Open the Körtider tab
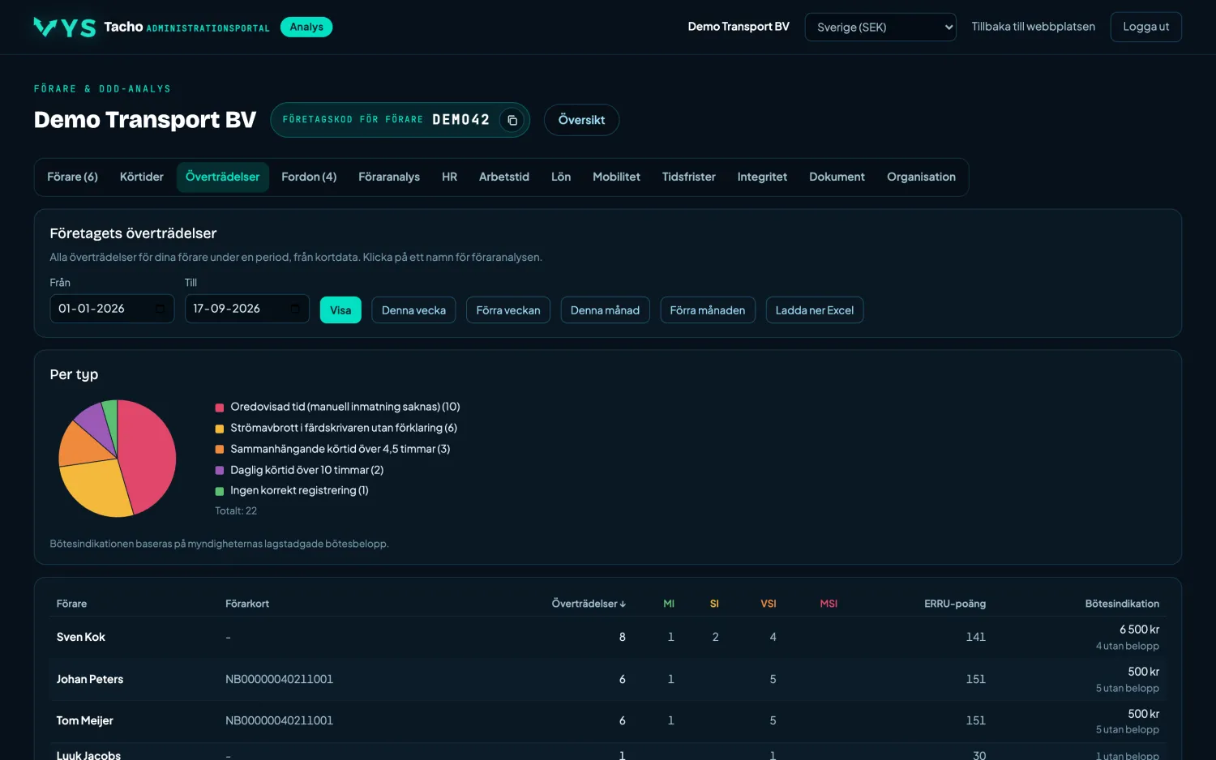 pos(142,177)
